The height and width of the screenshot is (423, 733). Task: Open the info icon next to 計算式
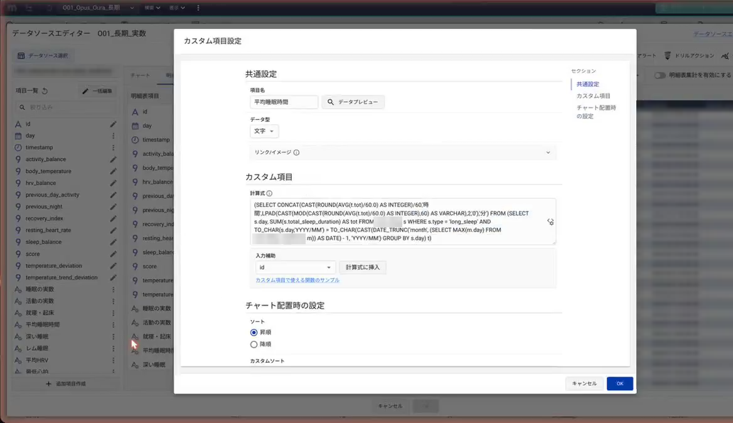[269, 193]
